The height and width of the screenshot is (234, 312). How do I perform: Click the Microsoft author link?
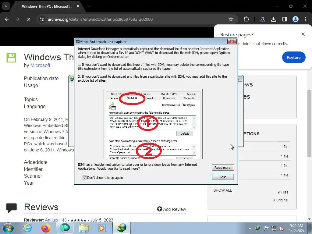[40, 65]
